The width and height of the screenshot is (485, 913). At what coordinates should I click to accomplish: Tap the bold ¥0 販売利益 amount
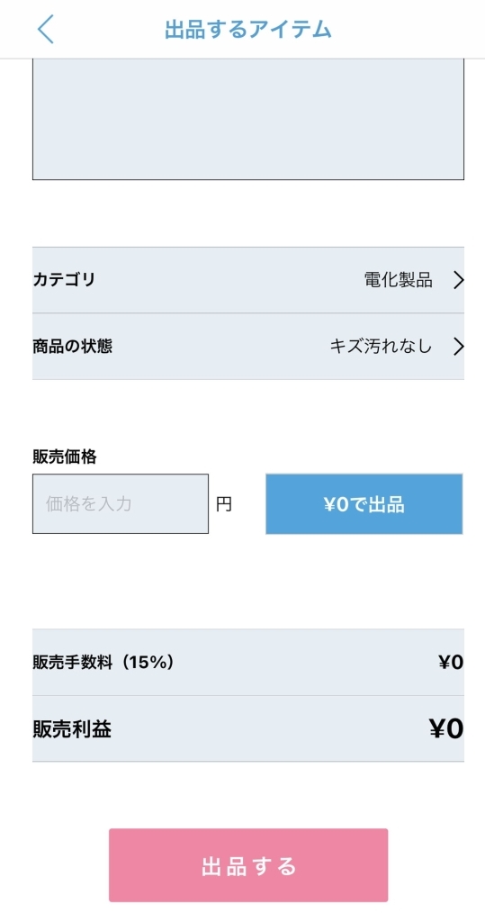pyautogui.click(x=446, y=728)
